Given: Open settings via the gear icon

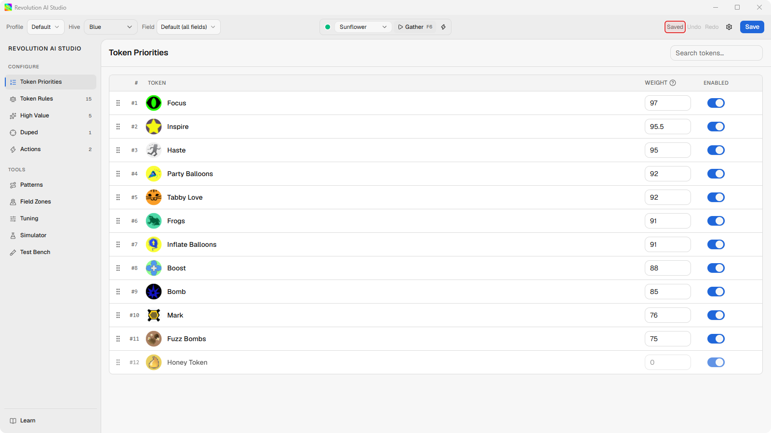Looking at the screenshot, I should [729, 27].
